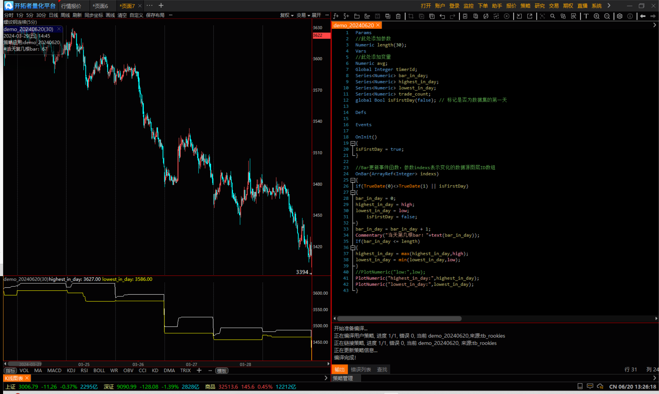Viewport: 659px width, 394px height.
Task: Collapse the OnBar code block at line 25
Action: (353, 180)
